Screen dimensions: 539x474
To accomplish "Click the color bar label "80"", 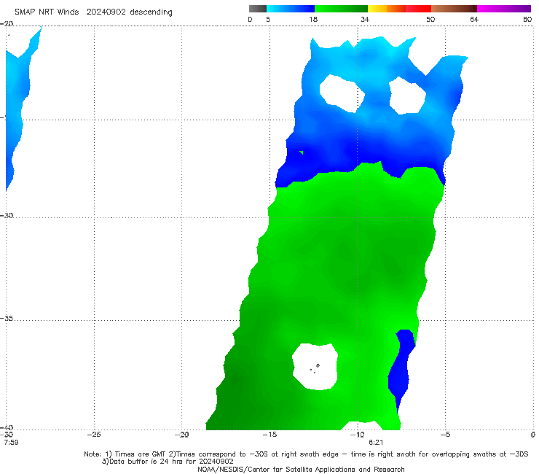I will 527,20.
